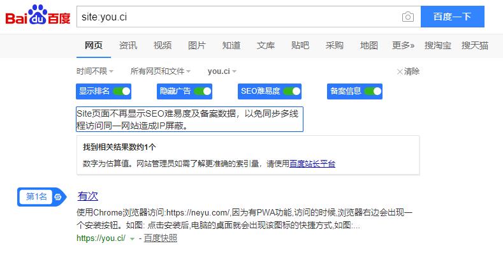Toggle the 隐藏广告 switch
503x255 pixels.
tap(203, 91)
